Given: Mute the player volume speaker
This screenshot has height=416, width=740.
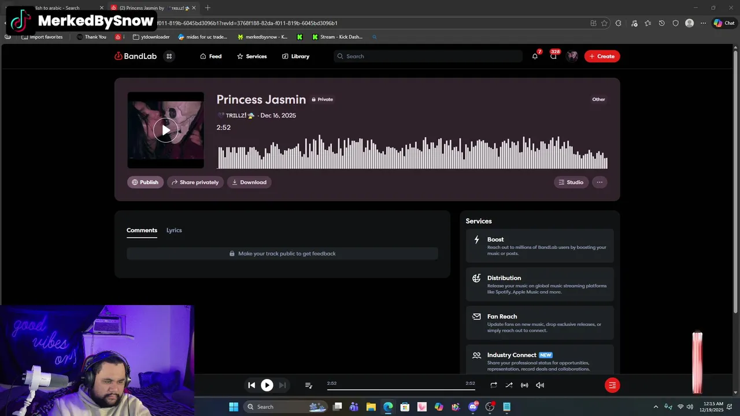Looking at the screenshot, I should tap(540, 385).
